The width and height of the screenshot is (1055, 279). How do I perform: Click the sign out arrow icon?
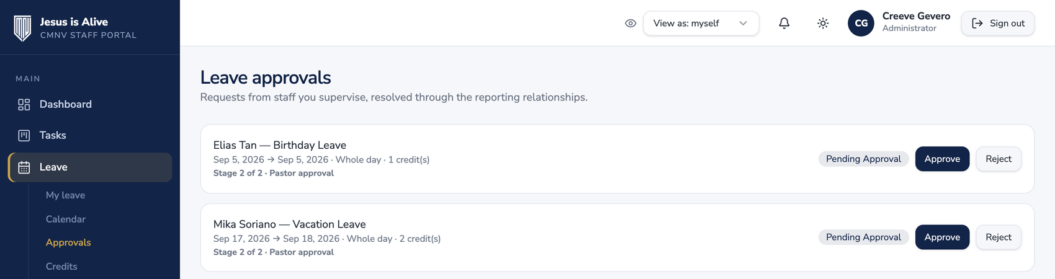pos(977,23)
